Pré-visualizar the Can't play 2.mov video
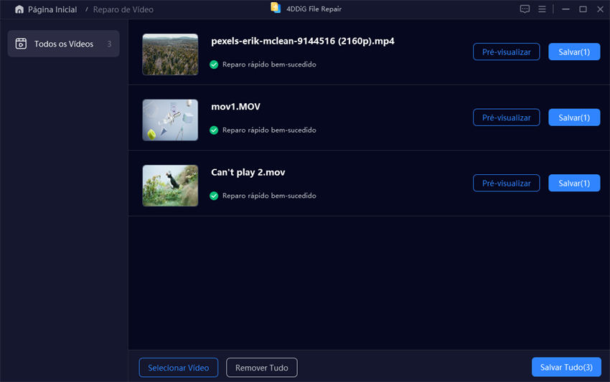The image size is (610, 382). click(x=506, y=183)
